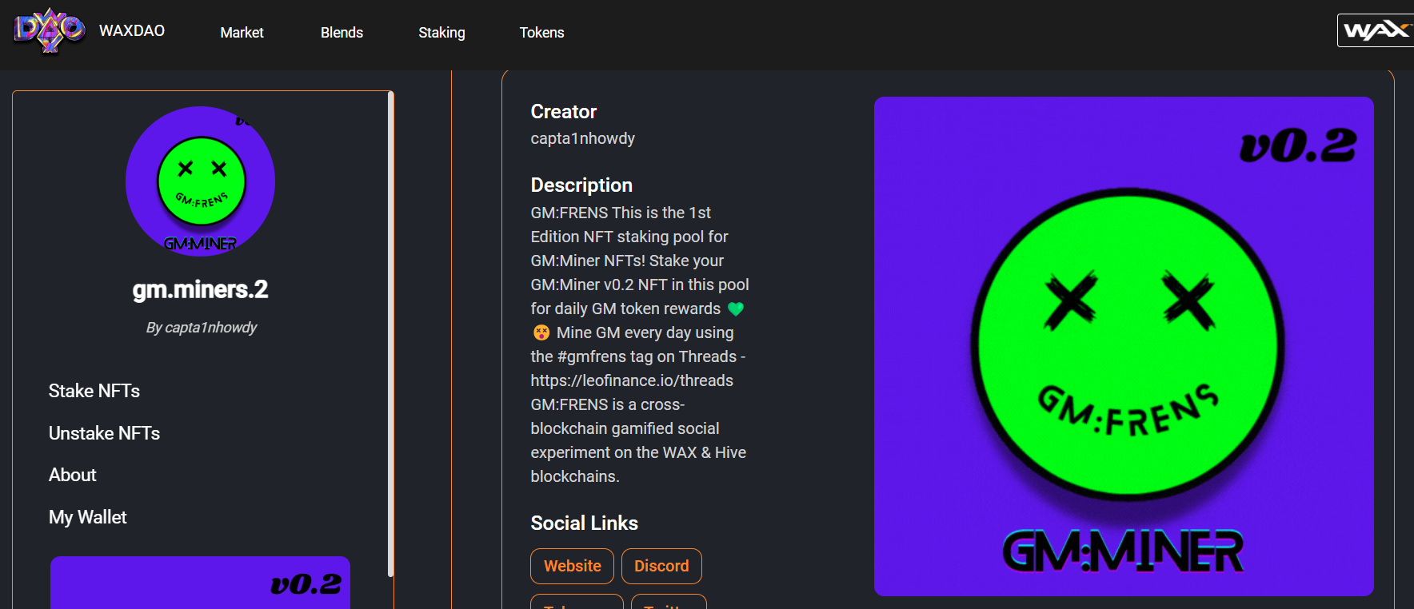
Task: Go to the Blends page
Action: (x=342, y=32)
